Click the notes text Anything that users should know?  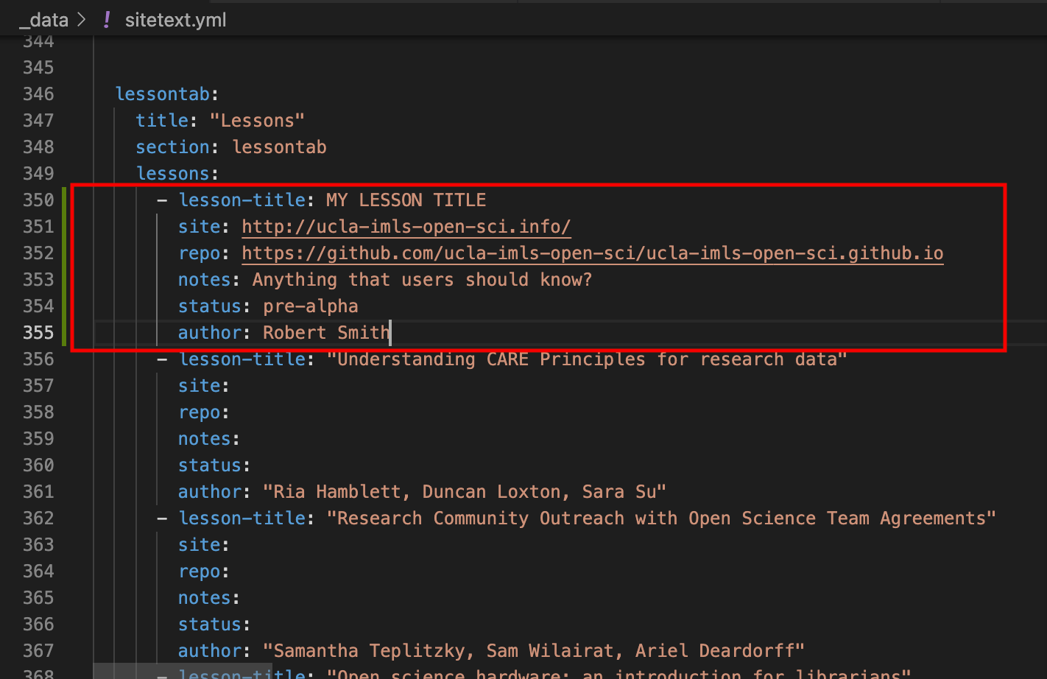(422, 280)
